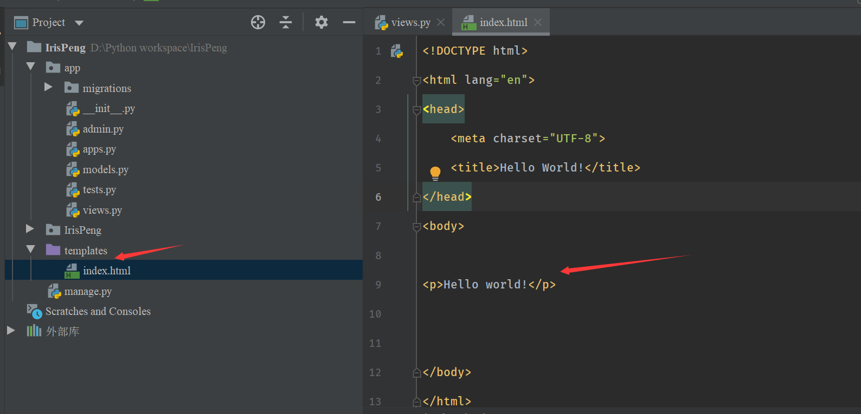
Task: Open manage.py from the project tree
Action: click(x=88, y=291)
